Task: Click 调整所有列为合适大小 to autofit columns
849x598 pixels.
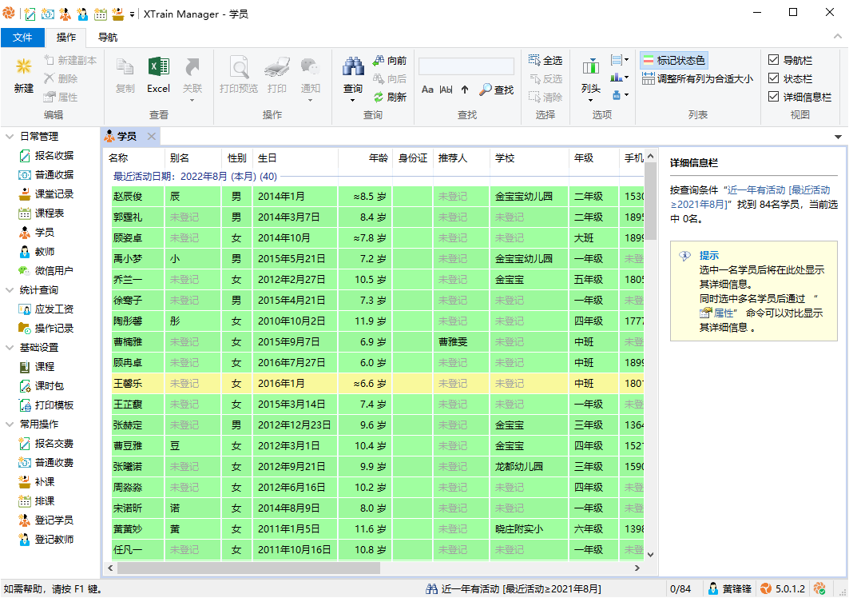Action: [x=697, y=78]
